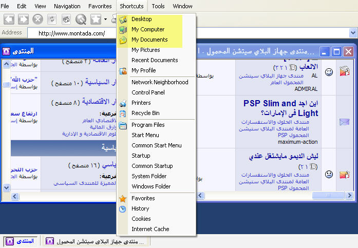Click the smiley face icon near ADMIRAL
This screenshot has width=358, height=248.
(x=329, y=72)
